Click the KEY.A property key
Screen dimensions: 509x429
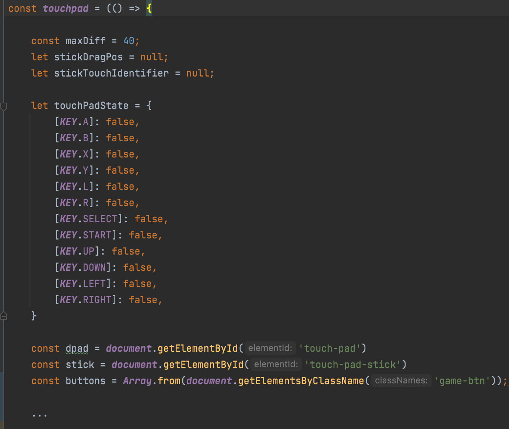(74, 122)
